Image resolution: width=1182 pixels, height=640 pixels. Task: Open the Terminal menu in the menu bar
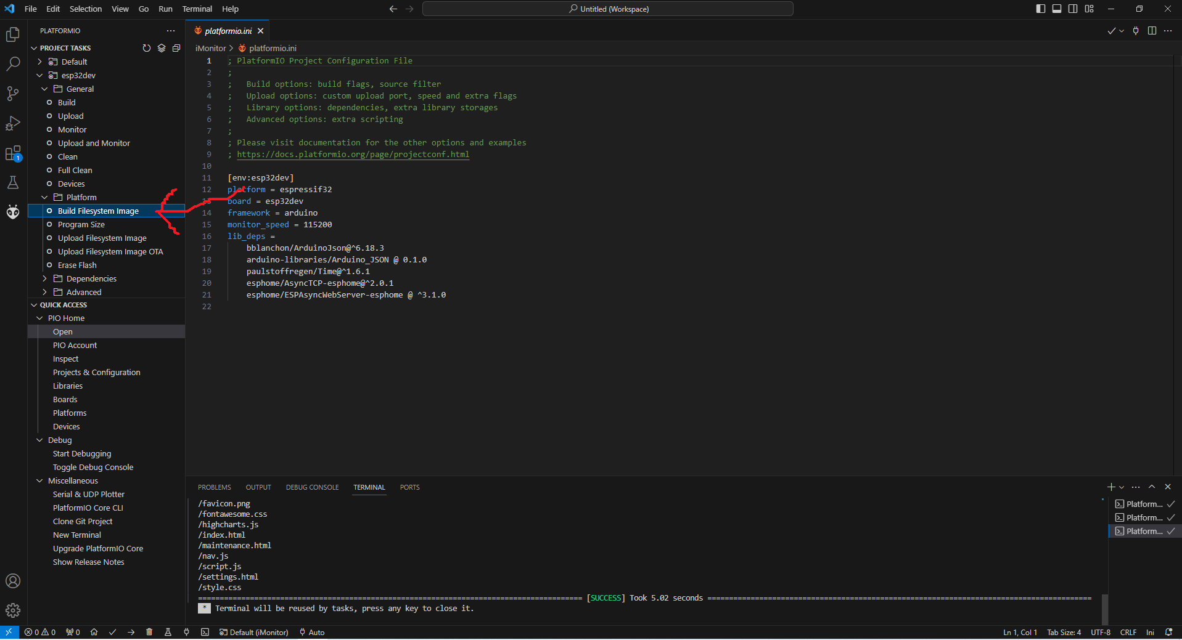[197, 9]
